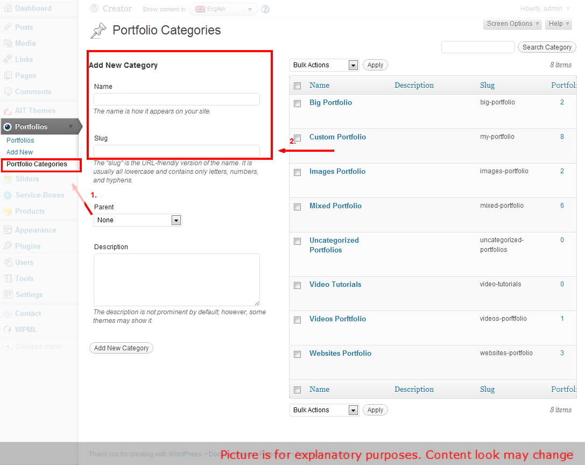This screenshot has height=465, width=585.
Task: Open the Parent category dropdown
Action: 138,220
